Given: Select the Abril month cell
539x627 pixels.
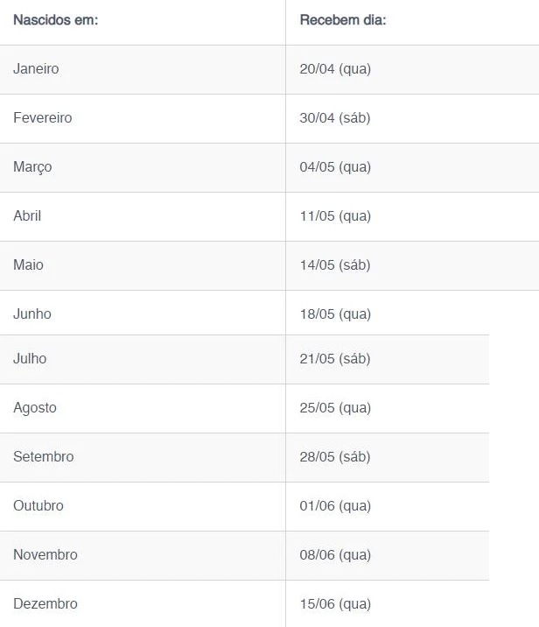Looking at the screenshot, I should coord(27,215).
